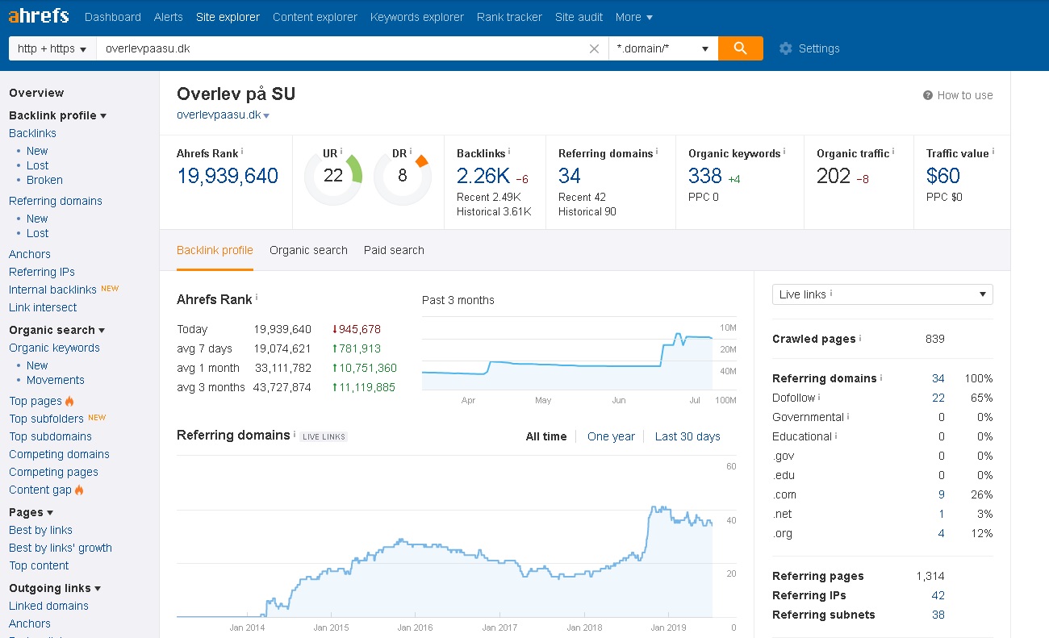The width and height of the screenshot is (1049, 638).
Task: Open the Competing domains sidebar link
Action: pyautogui.click(x=59, y=454)
